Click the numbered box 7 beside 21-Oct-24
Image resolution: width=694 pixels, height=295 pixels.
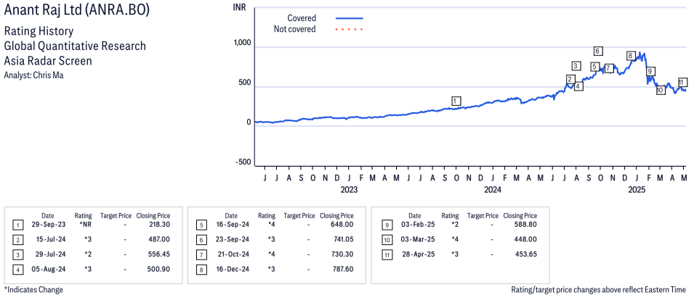click(201, 255)
